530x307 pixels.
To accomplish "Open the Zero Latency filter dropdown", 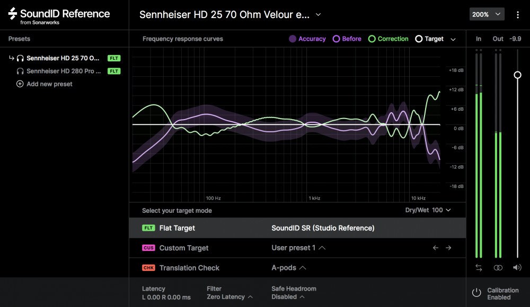I will 230,297.
